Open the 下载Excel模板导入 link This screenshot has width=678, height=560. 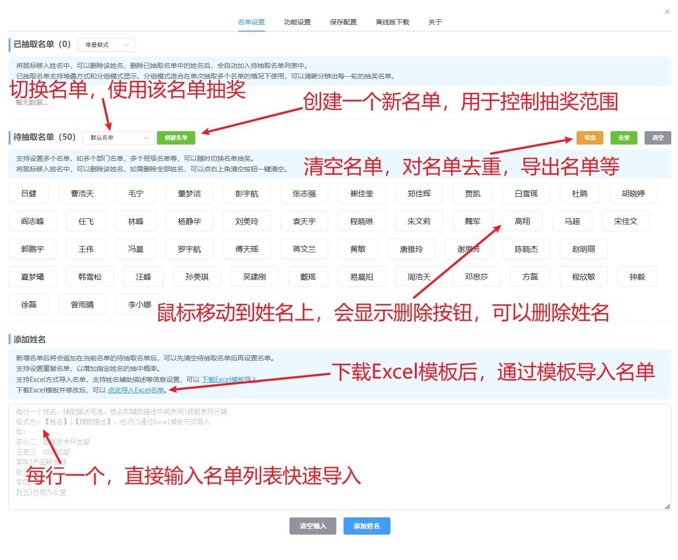(x=229, y=380)
